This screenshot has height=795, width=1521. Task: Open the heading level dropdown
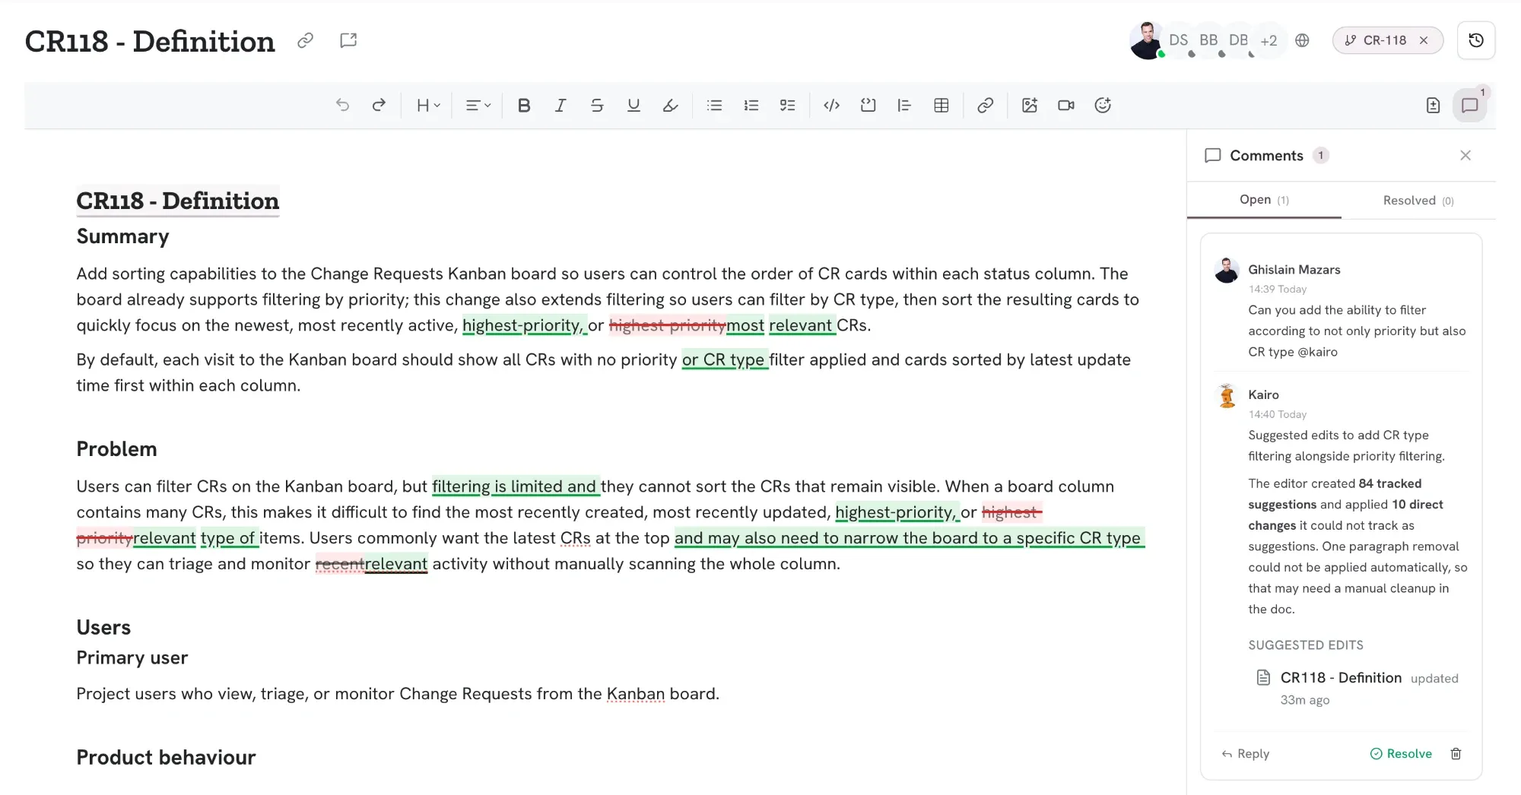point(428,106)
